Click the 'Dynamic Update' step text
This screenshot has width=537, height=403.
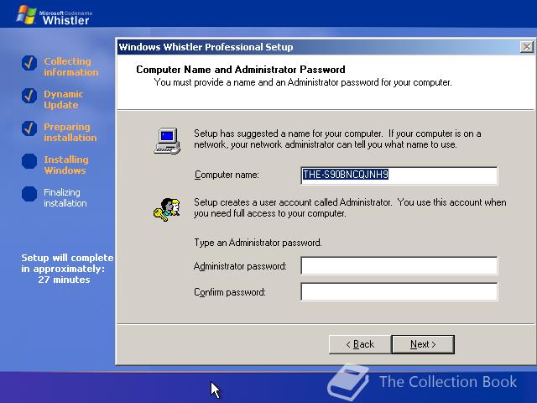[x=64, y=99]
